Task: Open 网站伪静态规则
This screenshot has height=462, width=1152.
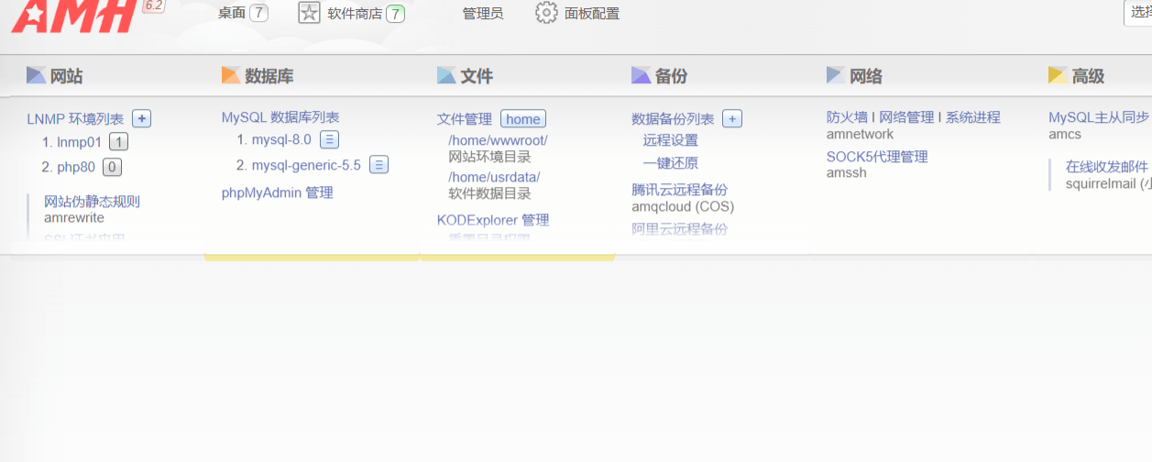Action: tap(92, 202)
